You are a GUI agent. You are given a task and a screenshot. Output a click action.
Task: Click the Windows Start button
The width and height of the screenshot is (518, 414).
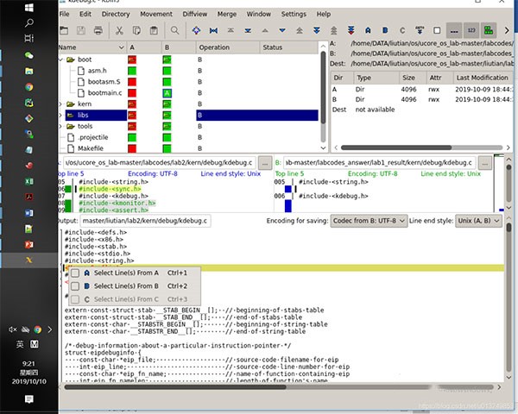[29, 8]
